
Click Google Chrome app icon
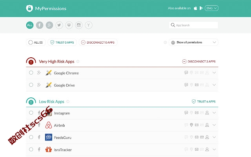(49, 73)
